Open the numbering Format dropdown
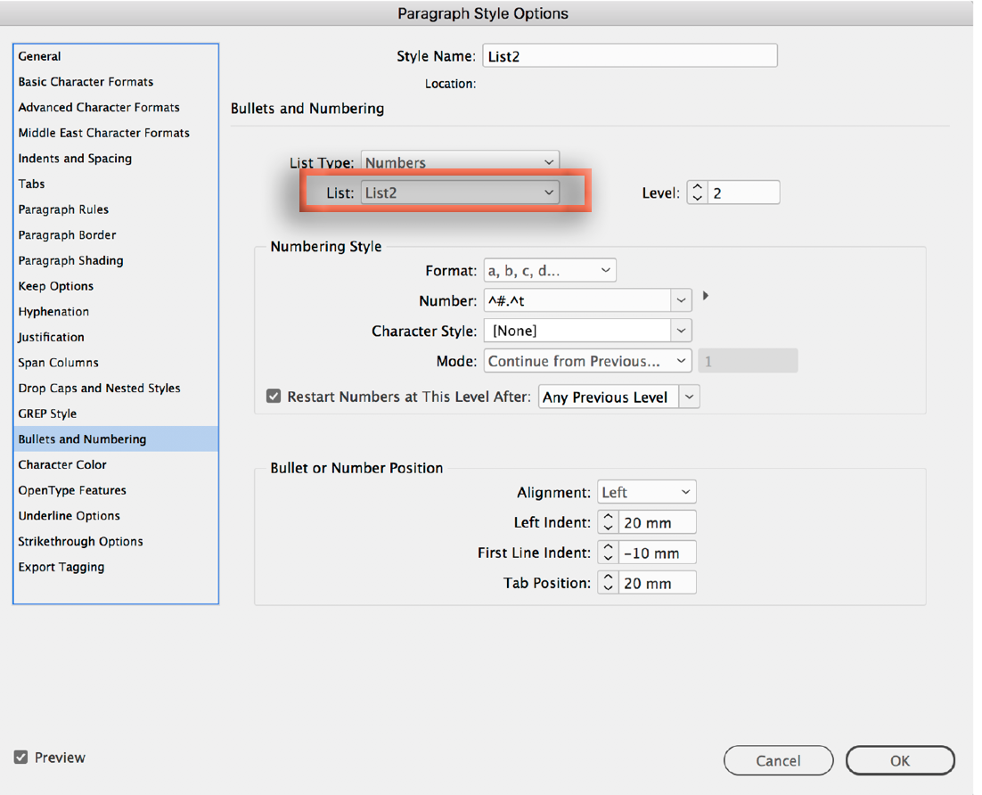Screen dimensions: 982x795 550,270
